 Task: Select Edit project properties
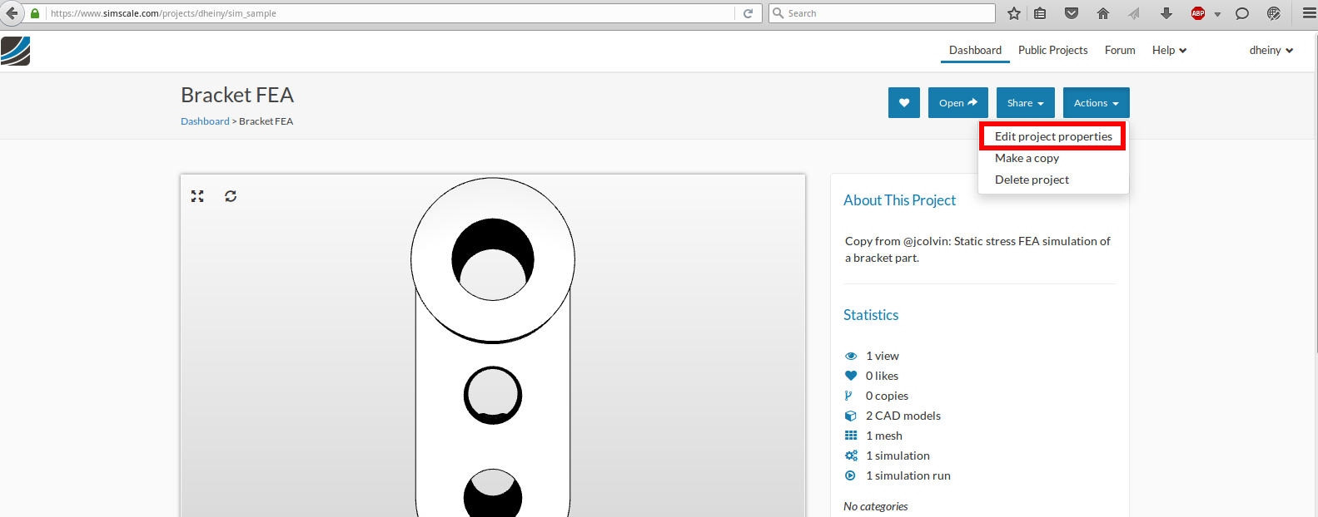coord(1053,136)
